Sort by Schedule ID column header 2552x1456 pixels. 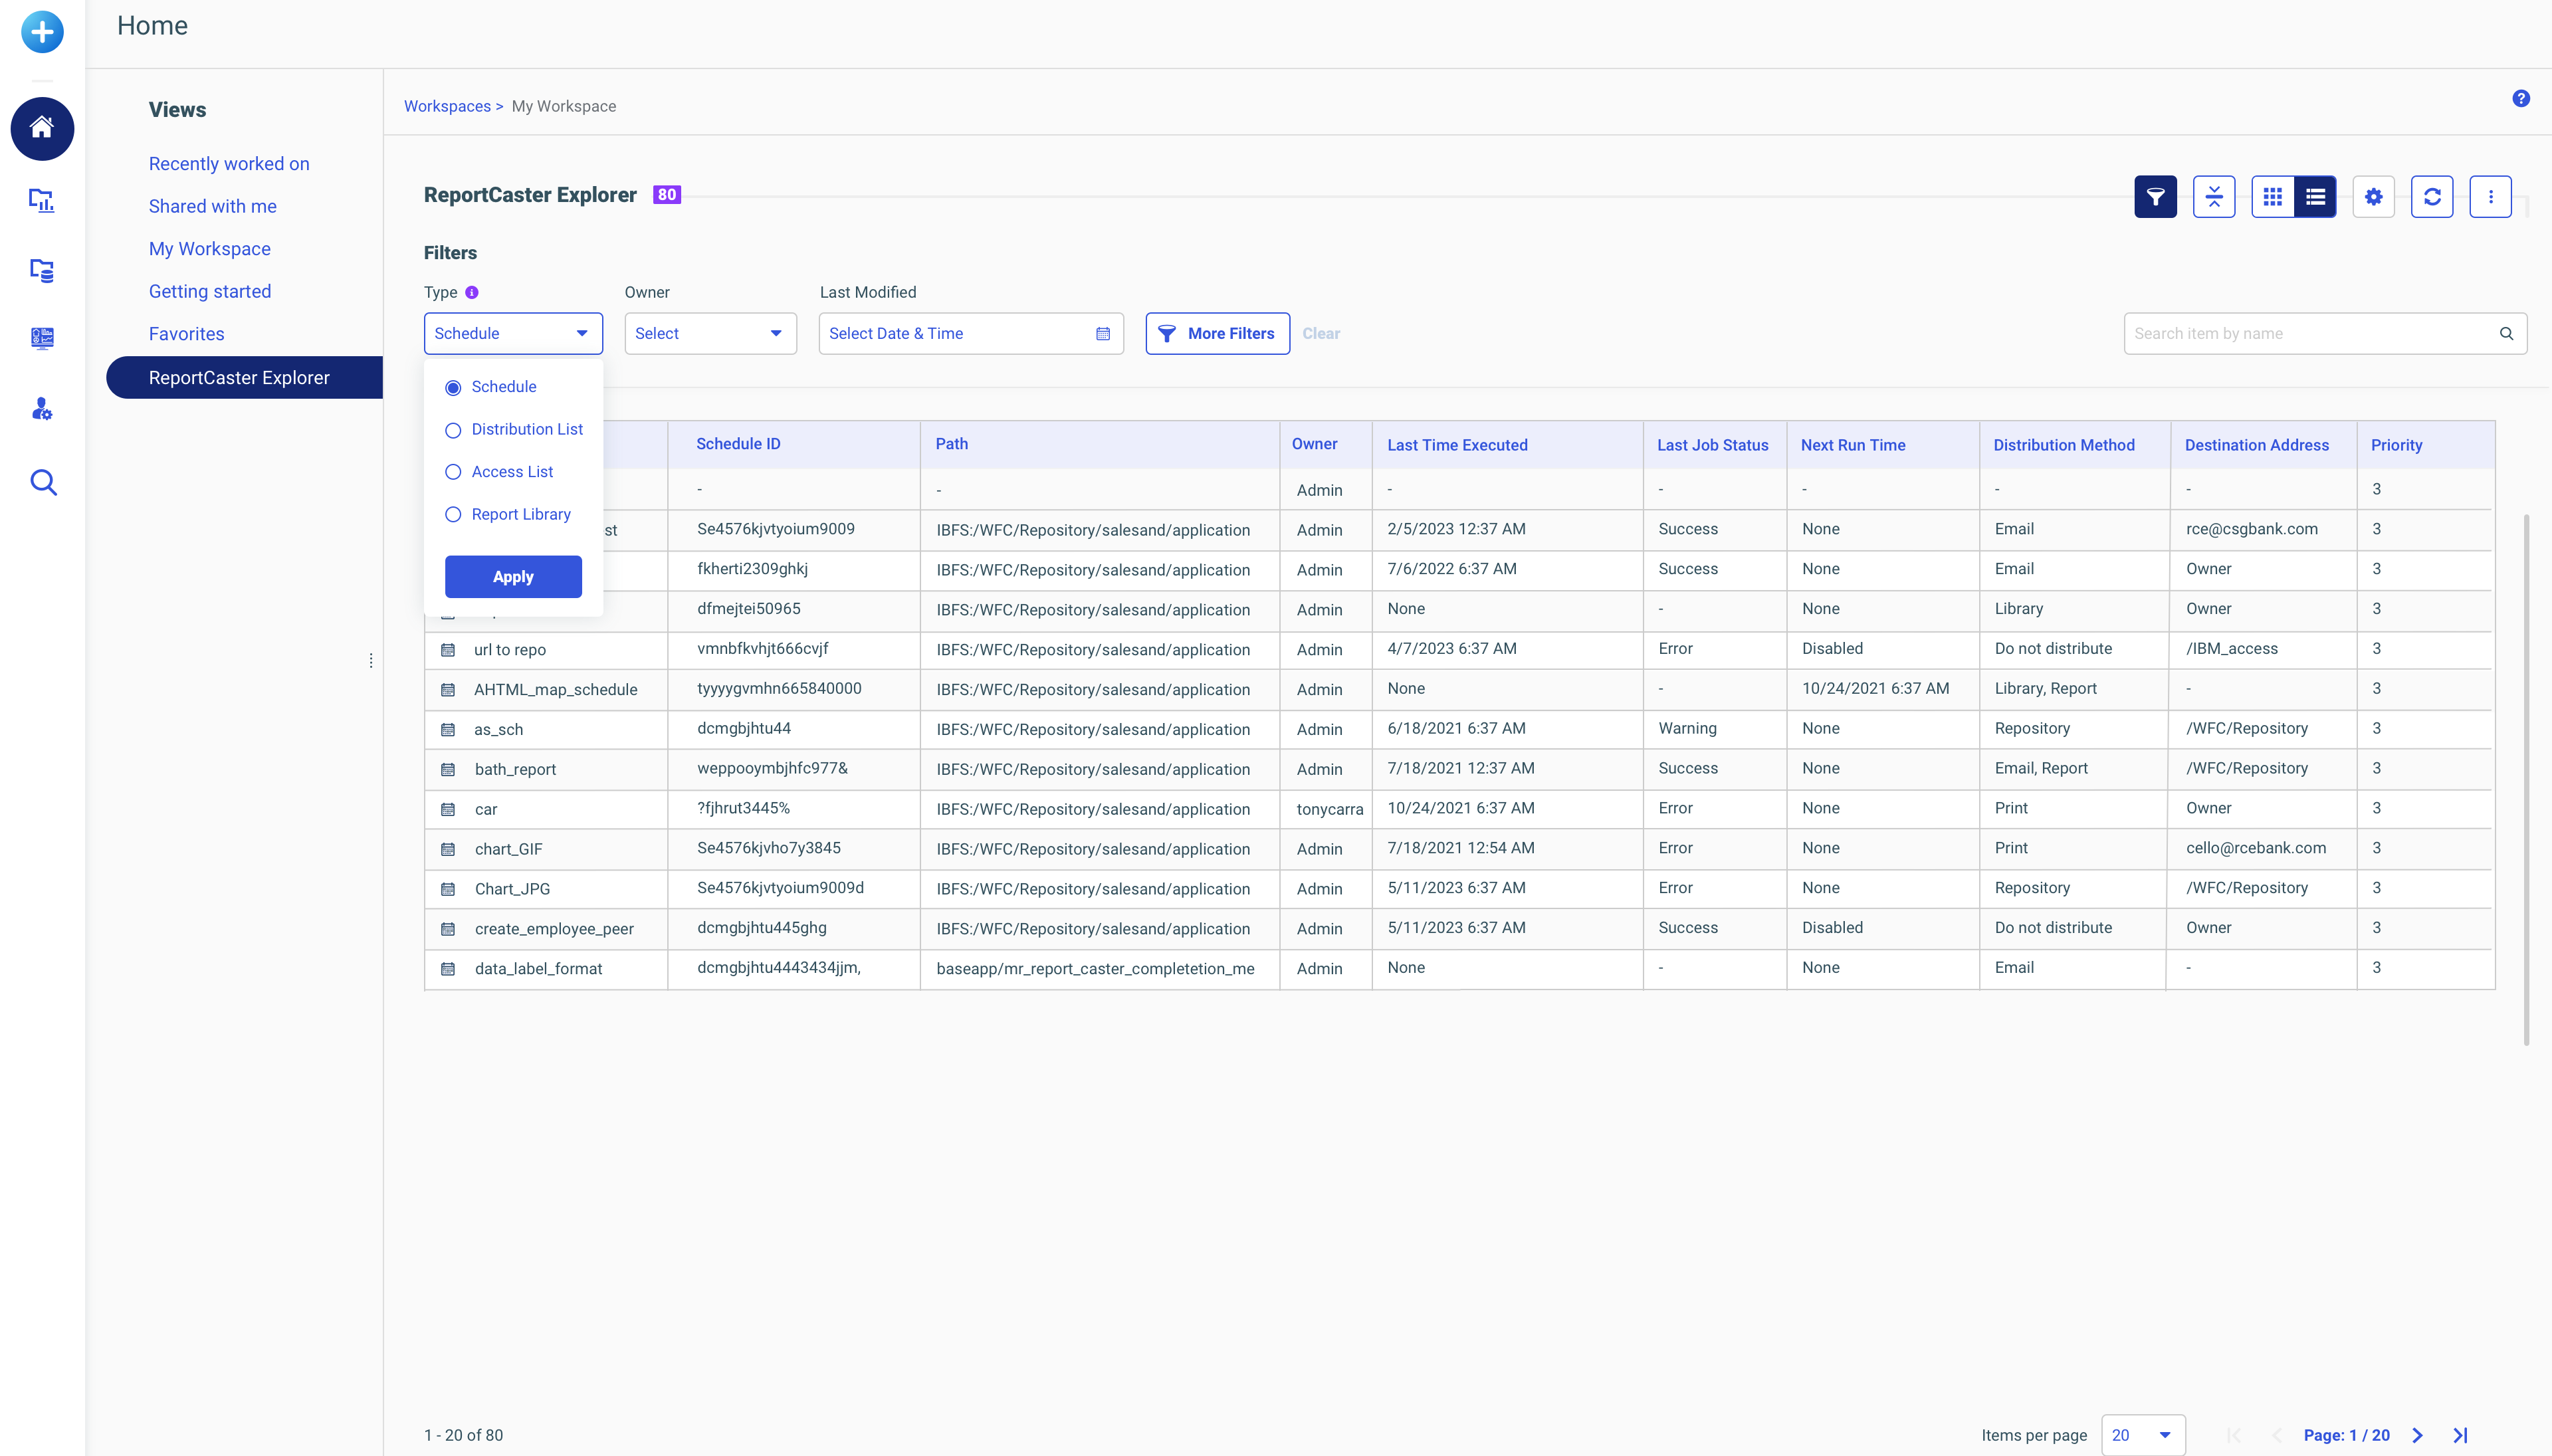point(738,444)
